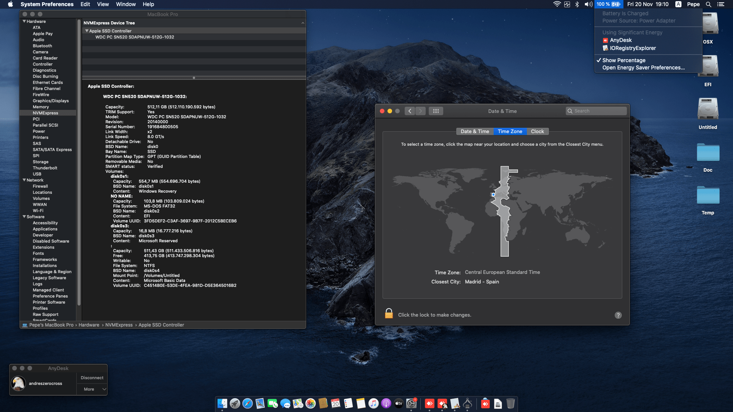Click the Search field in Date & Time

click(596, 111)
